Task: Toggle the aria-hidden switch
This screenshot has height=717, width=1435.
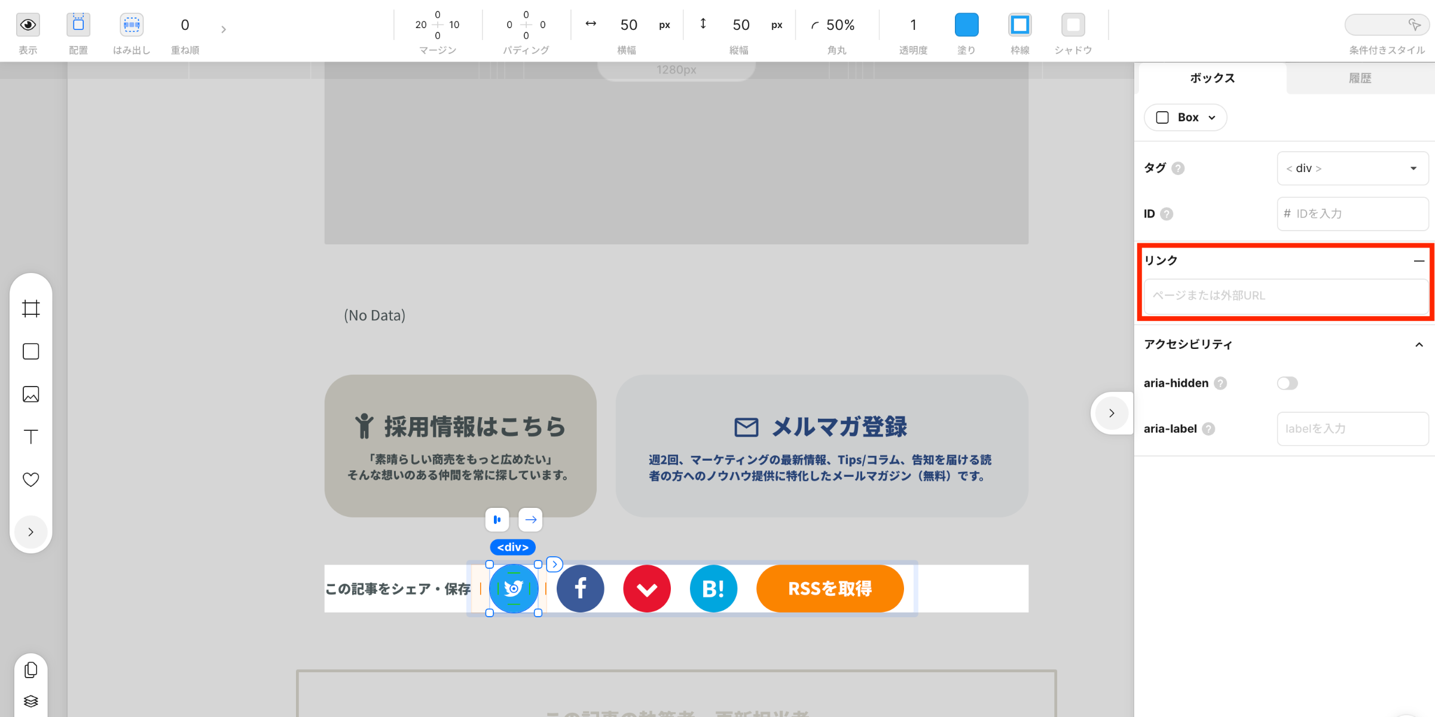Action: [x=1287, y=383]
